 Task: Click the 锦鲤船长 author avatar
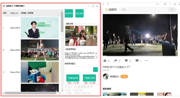click(106, 77)
